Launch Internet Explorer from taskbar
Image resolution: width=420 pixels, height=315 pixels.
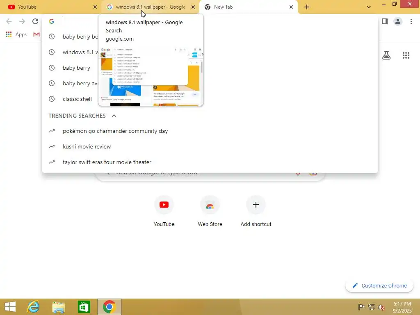pos(34,307)
